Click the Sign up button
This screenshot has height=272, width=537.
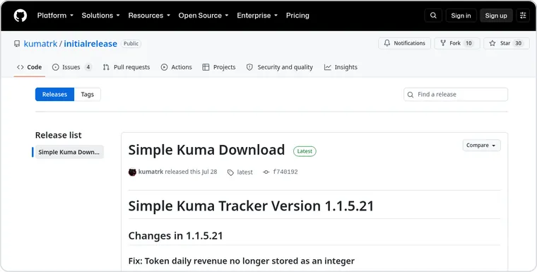(x=496, y=16)
